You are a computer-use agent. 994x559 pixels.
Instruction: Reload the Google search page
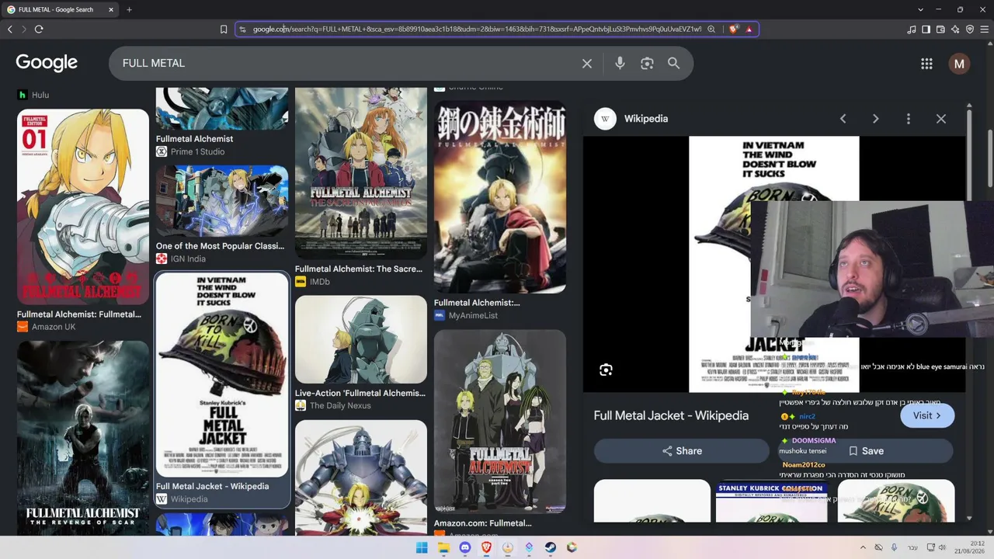39,30
